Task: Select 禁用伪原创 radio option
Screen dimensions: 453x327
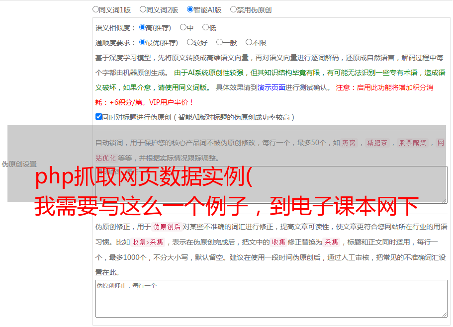Action: click(233, 9)
